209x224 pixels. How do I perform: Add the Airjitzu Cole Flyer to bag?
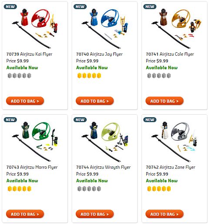click(x=165, y=101)
